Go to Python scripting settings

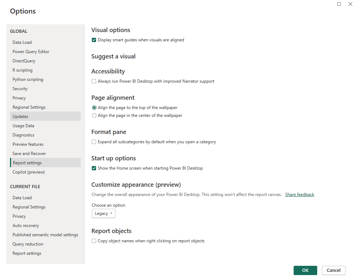[x=28, y=79]
